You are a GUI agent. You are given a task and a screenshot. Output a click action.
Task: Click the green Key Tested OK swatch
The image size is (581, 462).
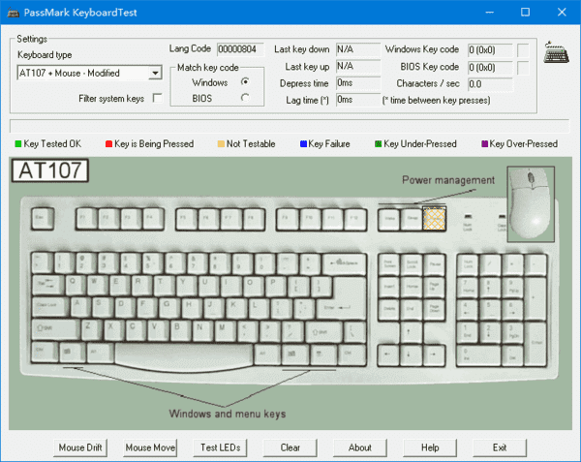tap(16, 144)
